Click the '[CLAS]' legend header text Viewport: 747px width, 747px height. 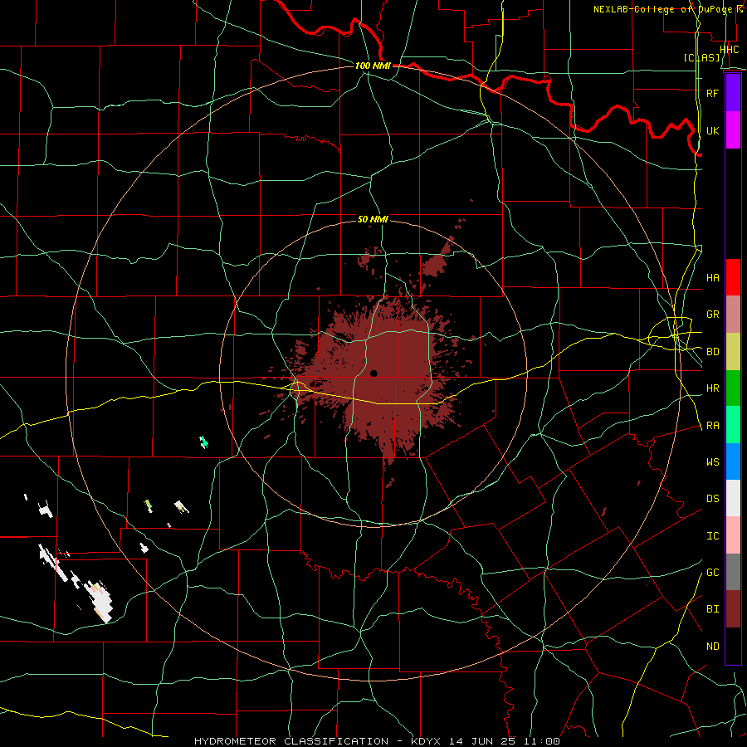point(701,57)
